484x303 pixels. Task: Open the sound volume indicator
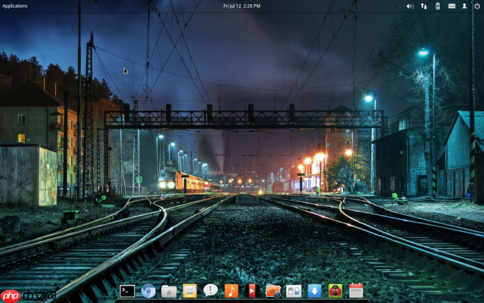(410, 6)
